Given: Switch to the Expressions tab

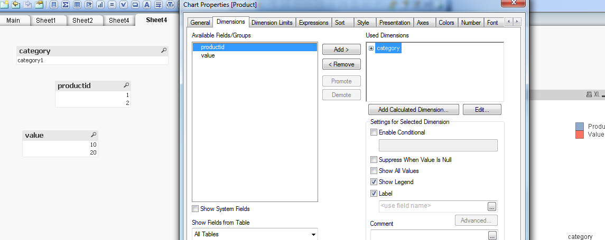Looking at the screenshot, I should point(313,23).
